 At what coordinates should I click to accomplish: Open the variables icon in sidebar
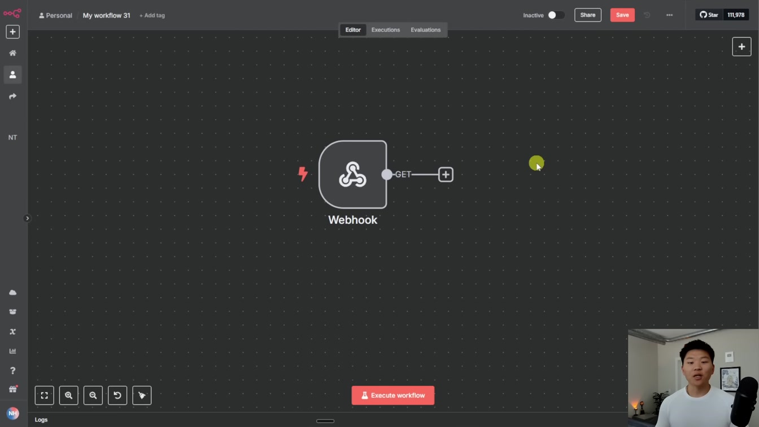point(12,332)
